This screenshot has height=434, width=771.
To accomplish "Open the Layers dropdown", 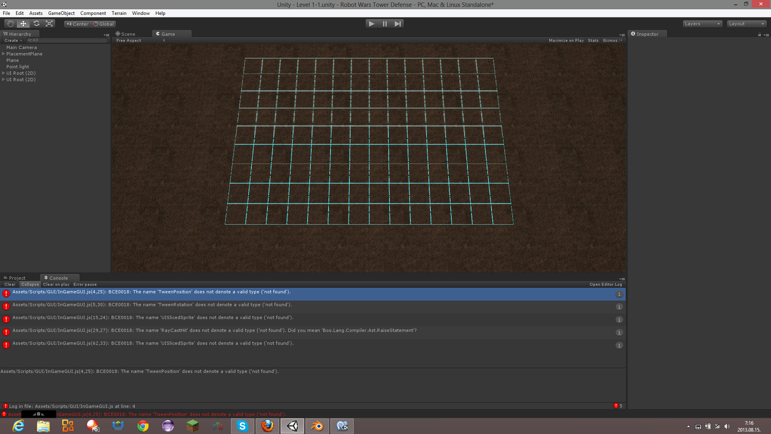I will (x=702, y=24).
